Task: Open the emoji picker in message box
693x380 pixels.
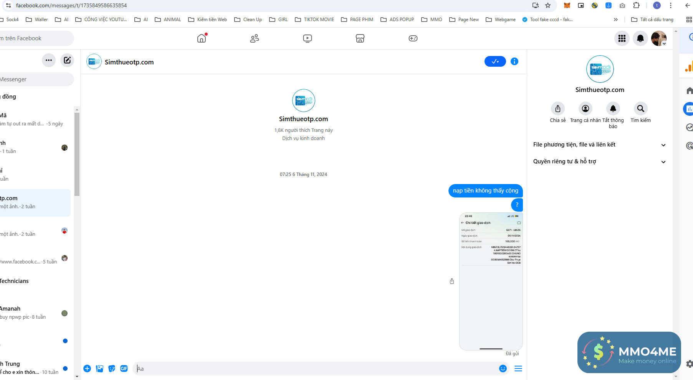Action: coord(503,368)
